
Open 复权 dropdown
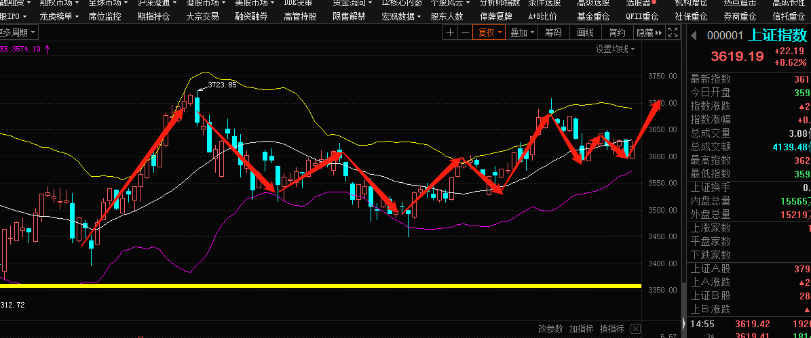pyautogui.click(x=490, y=33)
